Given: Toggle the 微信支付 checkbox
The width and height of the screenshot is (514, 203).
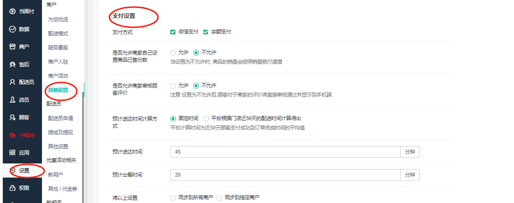Looking at the screenshot, I should pos(173,32).
